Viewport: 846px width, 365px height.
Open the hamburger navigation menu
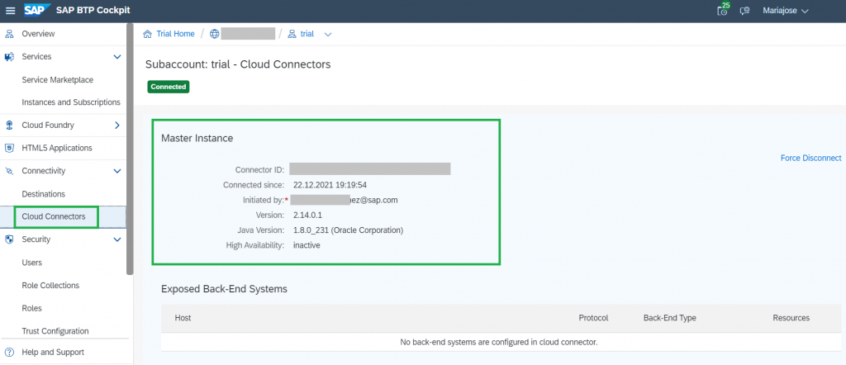click(10, 11)
